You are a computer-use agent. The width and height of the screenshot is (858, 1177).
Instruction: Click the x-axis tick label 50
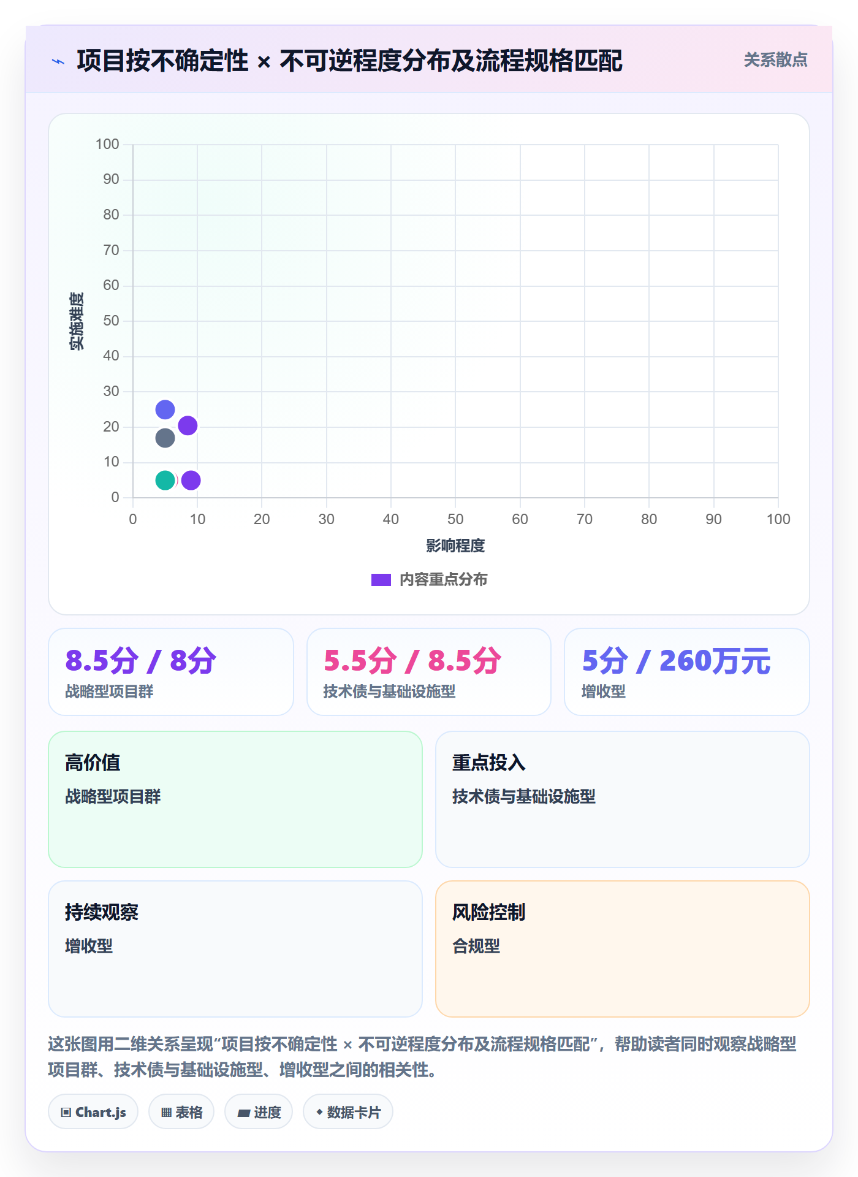coord(455,519)
